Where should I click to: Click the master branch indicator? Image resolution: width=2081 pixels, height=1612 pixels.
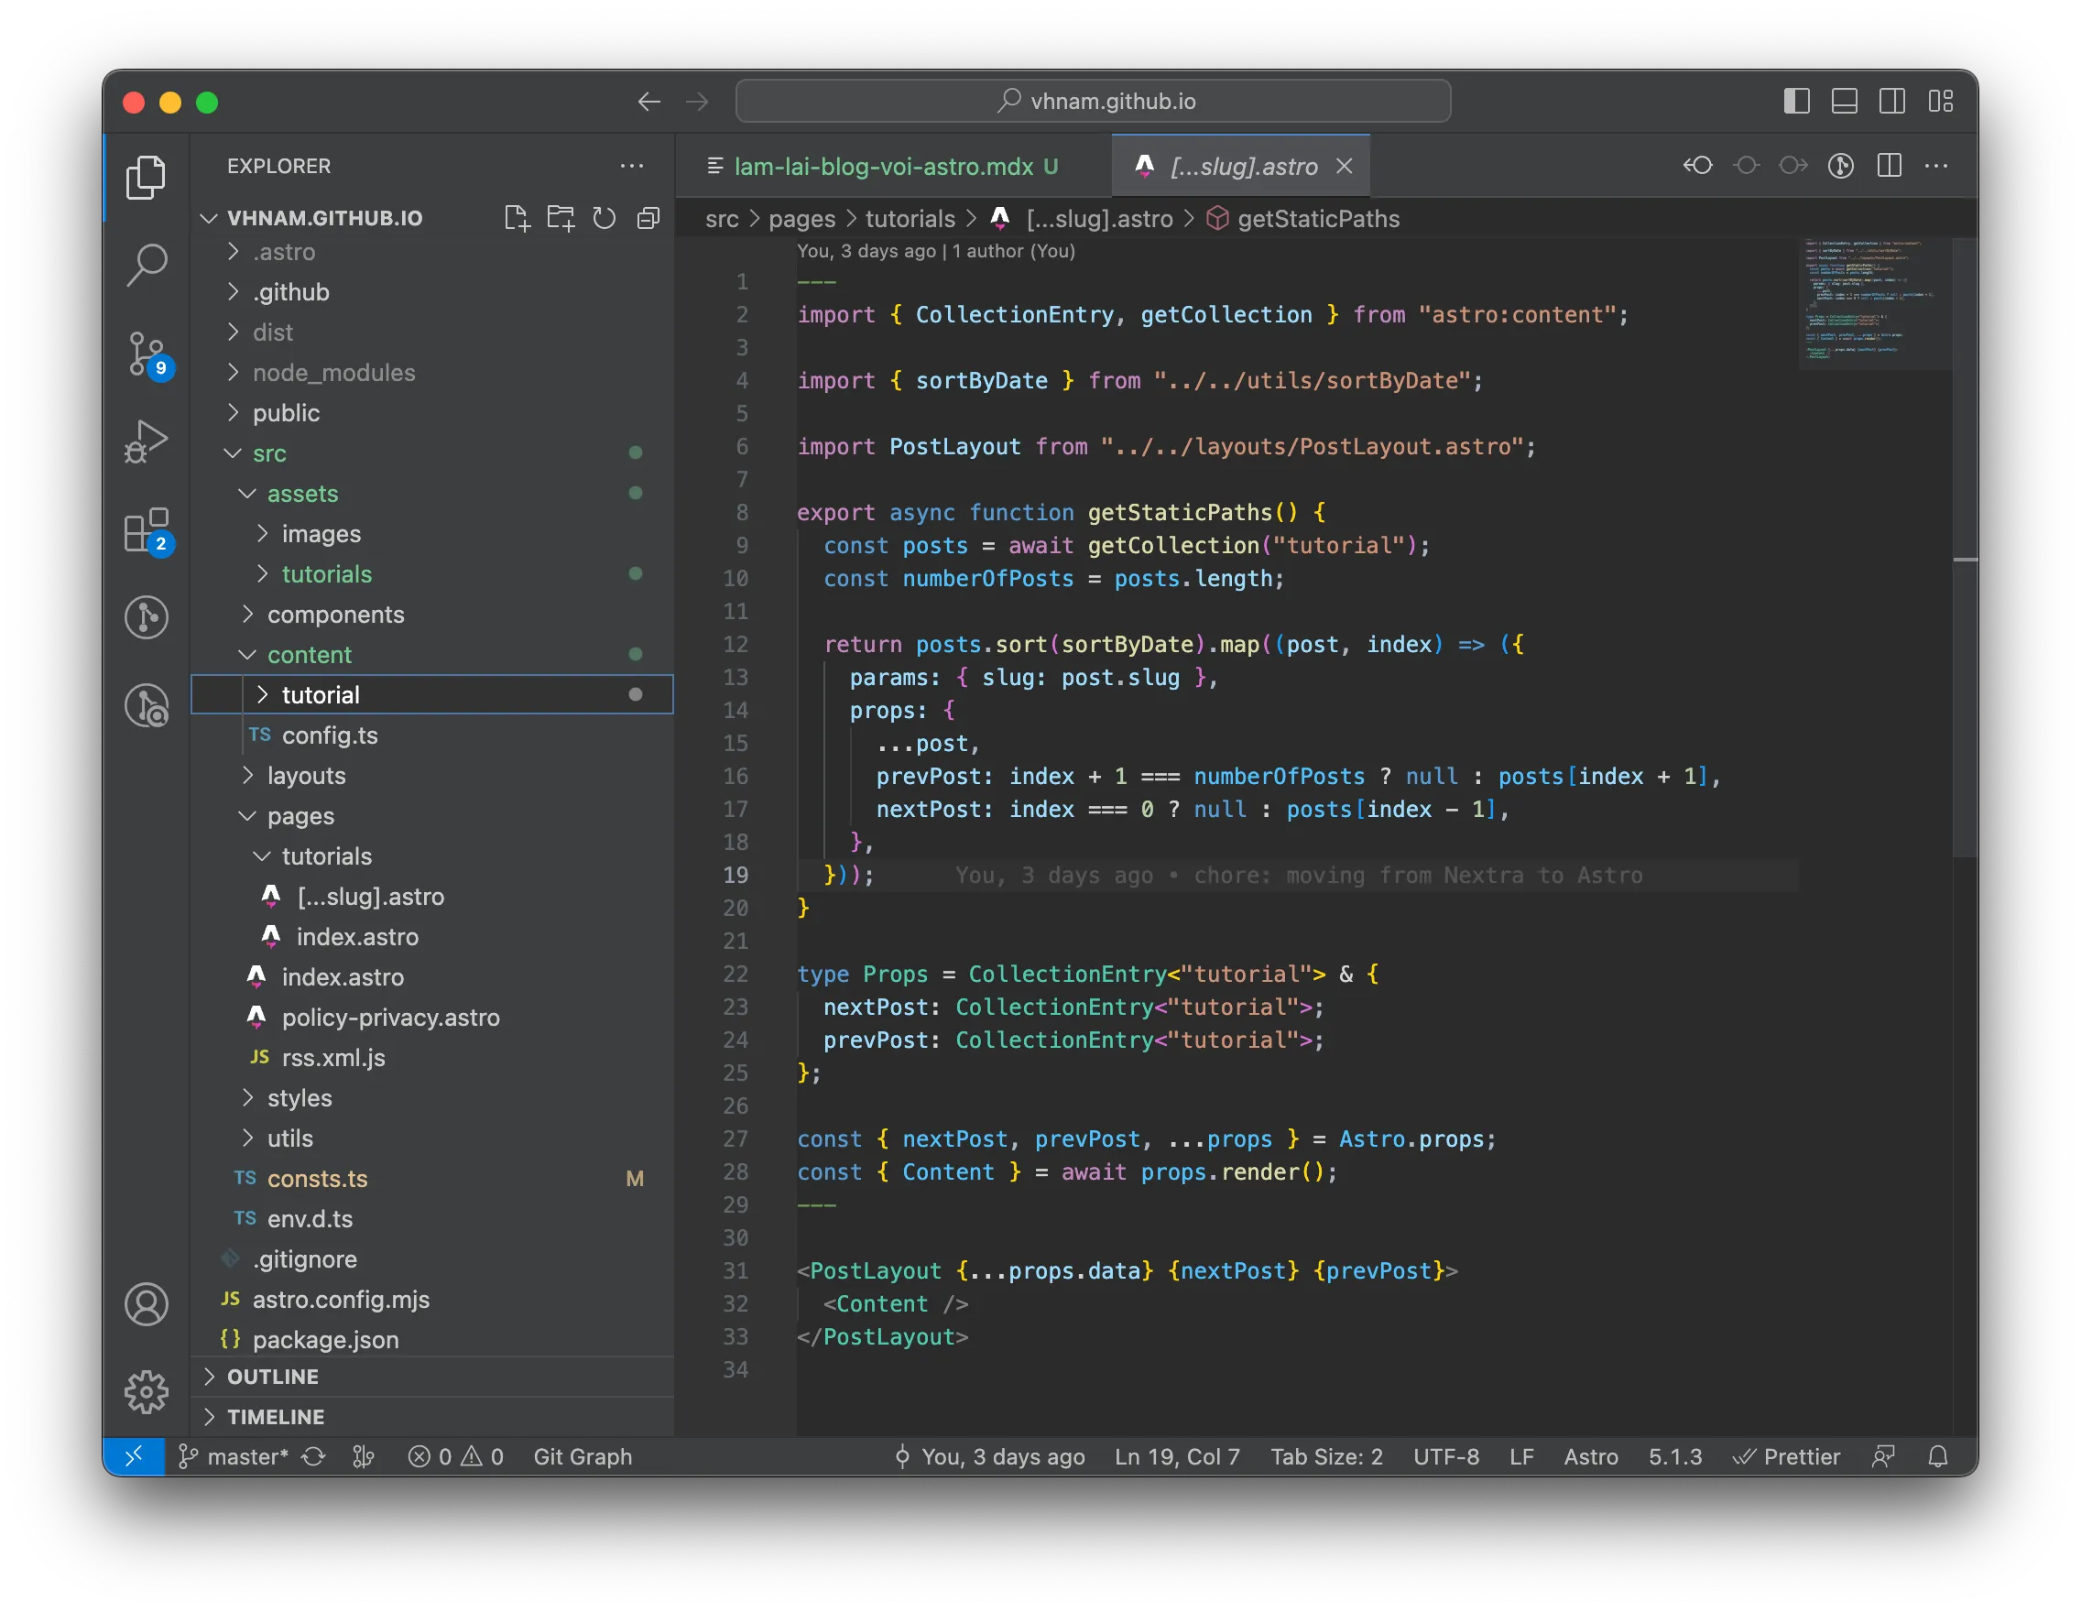click(x=234, y=1456)
